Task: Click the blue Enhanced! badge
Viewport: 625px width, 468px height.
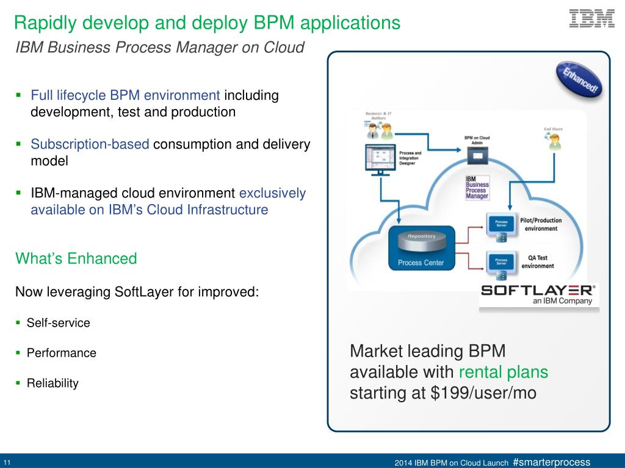Action: coord(579,81)
